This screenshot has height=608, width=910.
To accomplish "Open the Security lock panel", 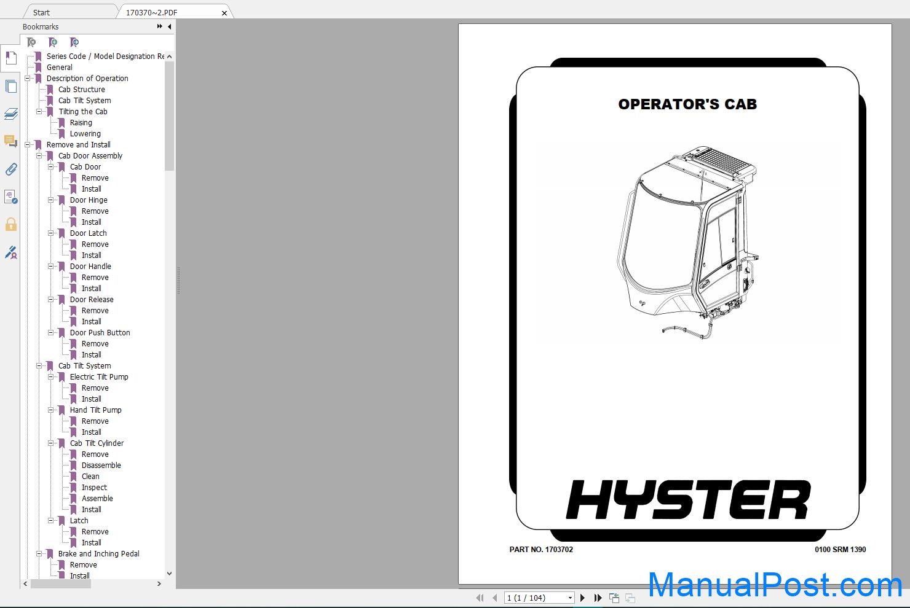I will (x=10, y=224).
